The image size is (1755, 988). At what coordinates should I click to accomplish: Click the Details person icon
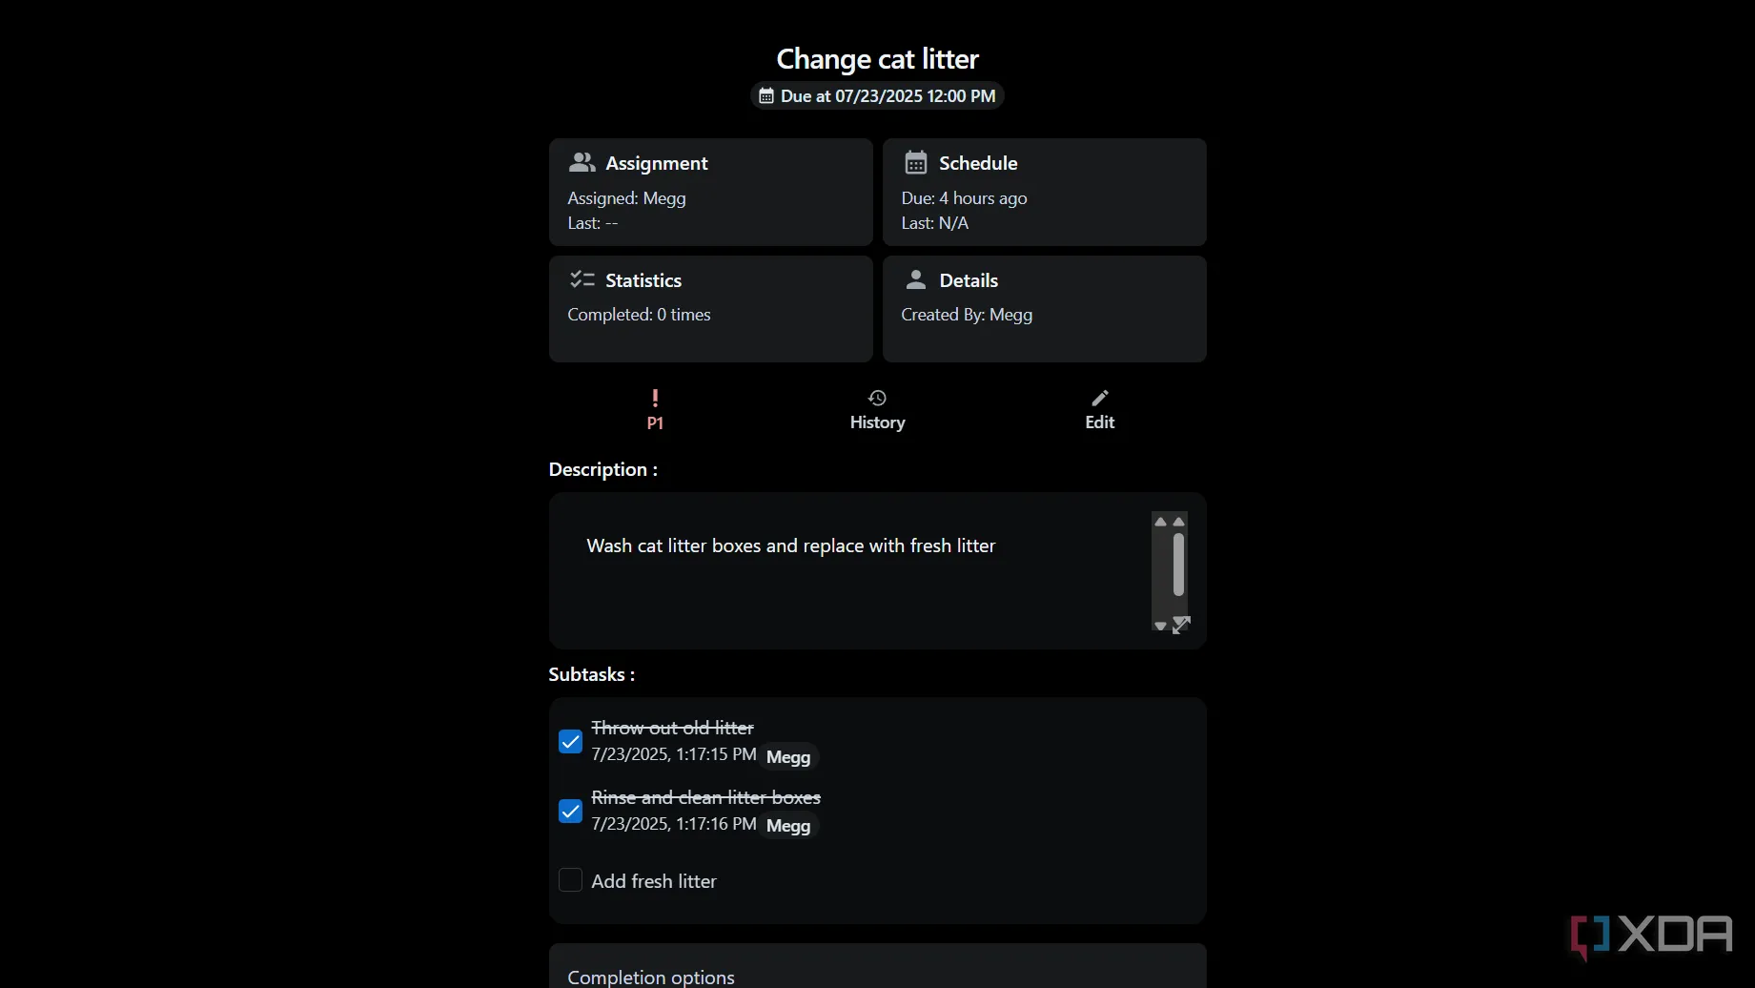click(915, 279)
